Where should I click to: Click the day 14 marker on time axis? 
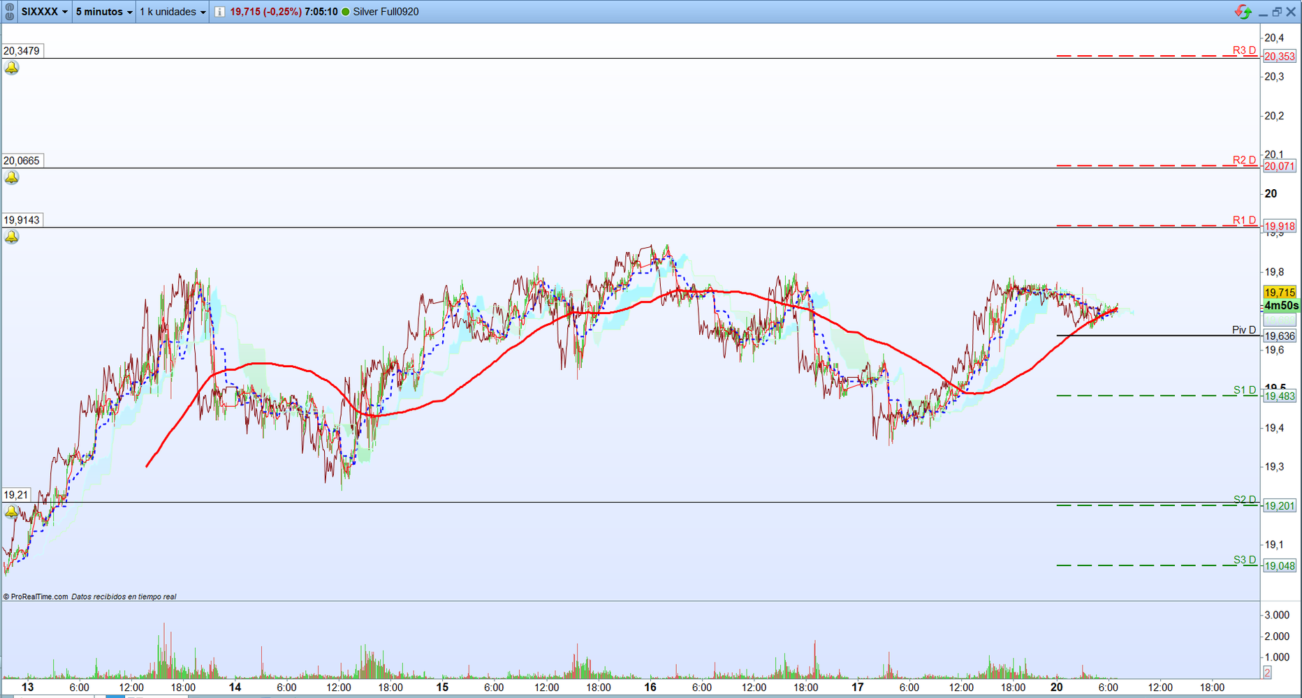(235, 687)
